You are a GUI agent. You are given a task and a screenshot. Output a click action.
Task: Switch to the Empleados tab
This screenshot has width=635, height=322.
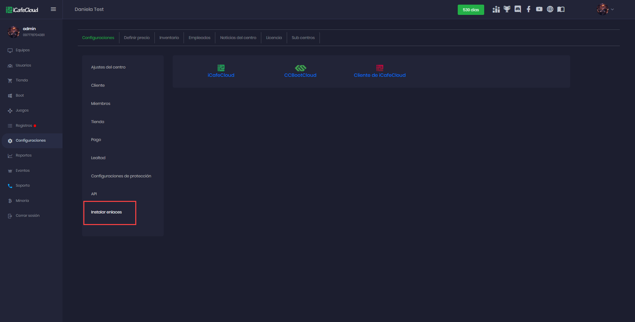[199, 38]
